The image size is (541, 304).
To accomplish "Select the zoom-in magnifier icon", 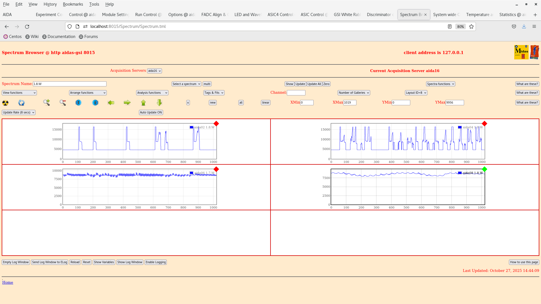I will (46, 103).
